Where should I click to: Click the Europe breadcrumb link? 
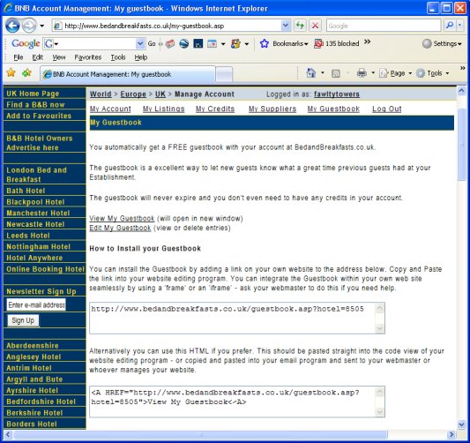point(133,94)
